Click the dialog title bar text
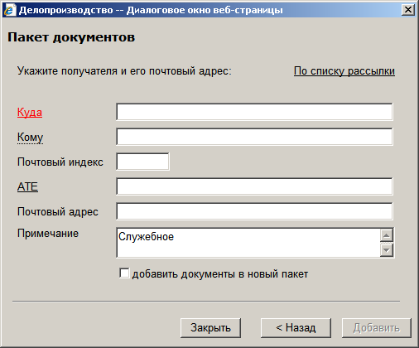The image size is (419, 348). point(151,10)
